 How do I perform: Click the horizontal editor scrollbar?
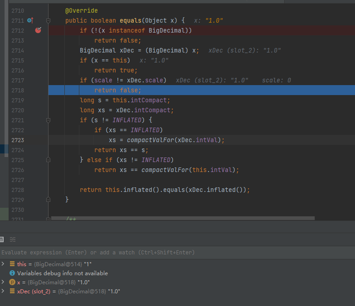[183, 218]
